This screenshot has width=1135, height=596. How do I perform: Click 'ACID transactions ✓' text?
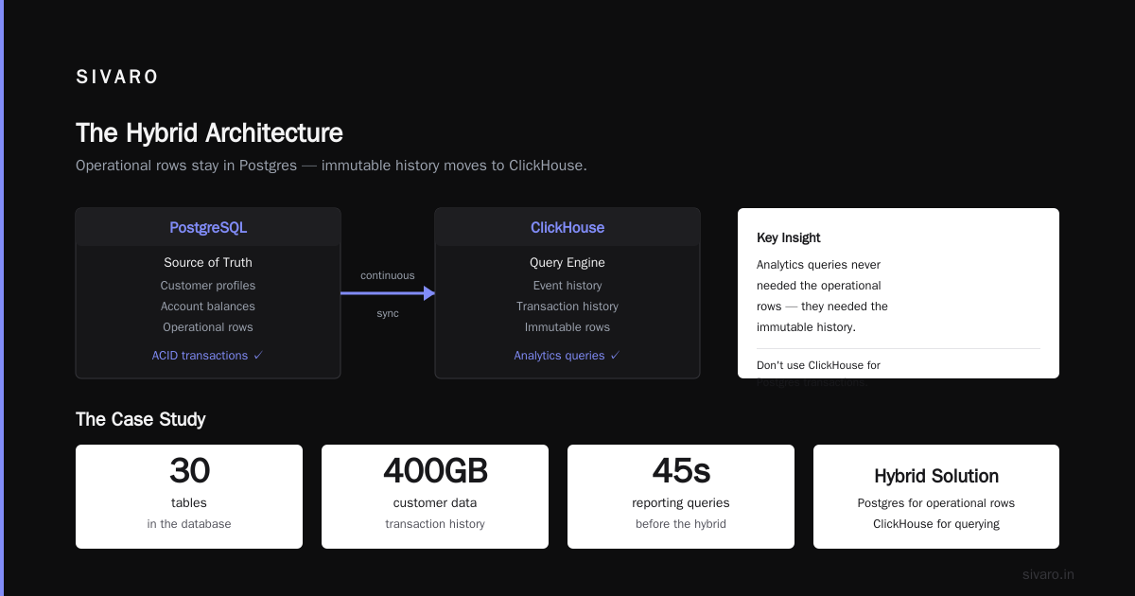tap(208, 356)
